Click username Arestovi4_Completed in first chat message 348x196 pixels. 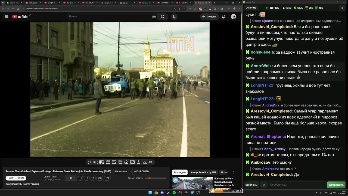[x=271, y=27]
